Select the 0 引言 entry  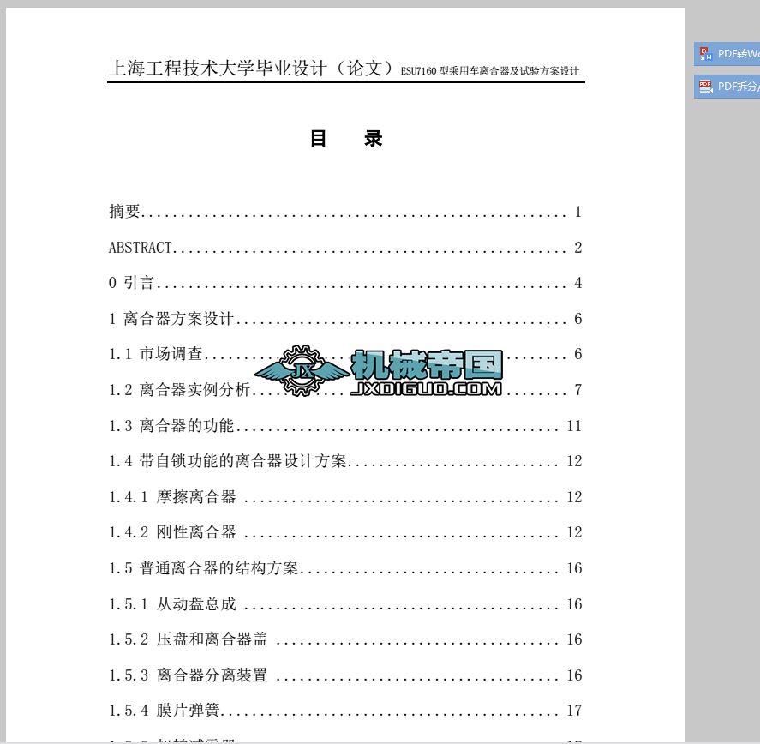(x=345, y=283)
